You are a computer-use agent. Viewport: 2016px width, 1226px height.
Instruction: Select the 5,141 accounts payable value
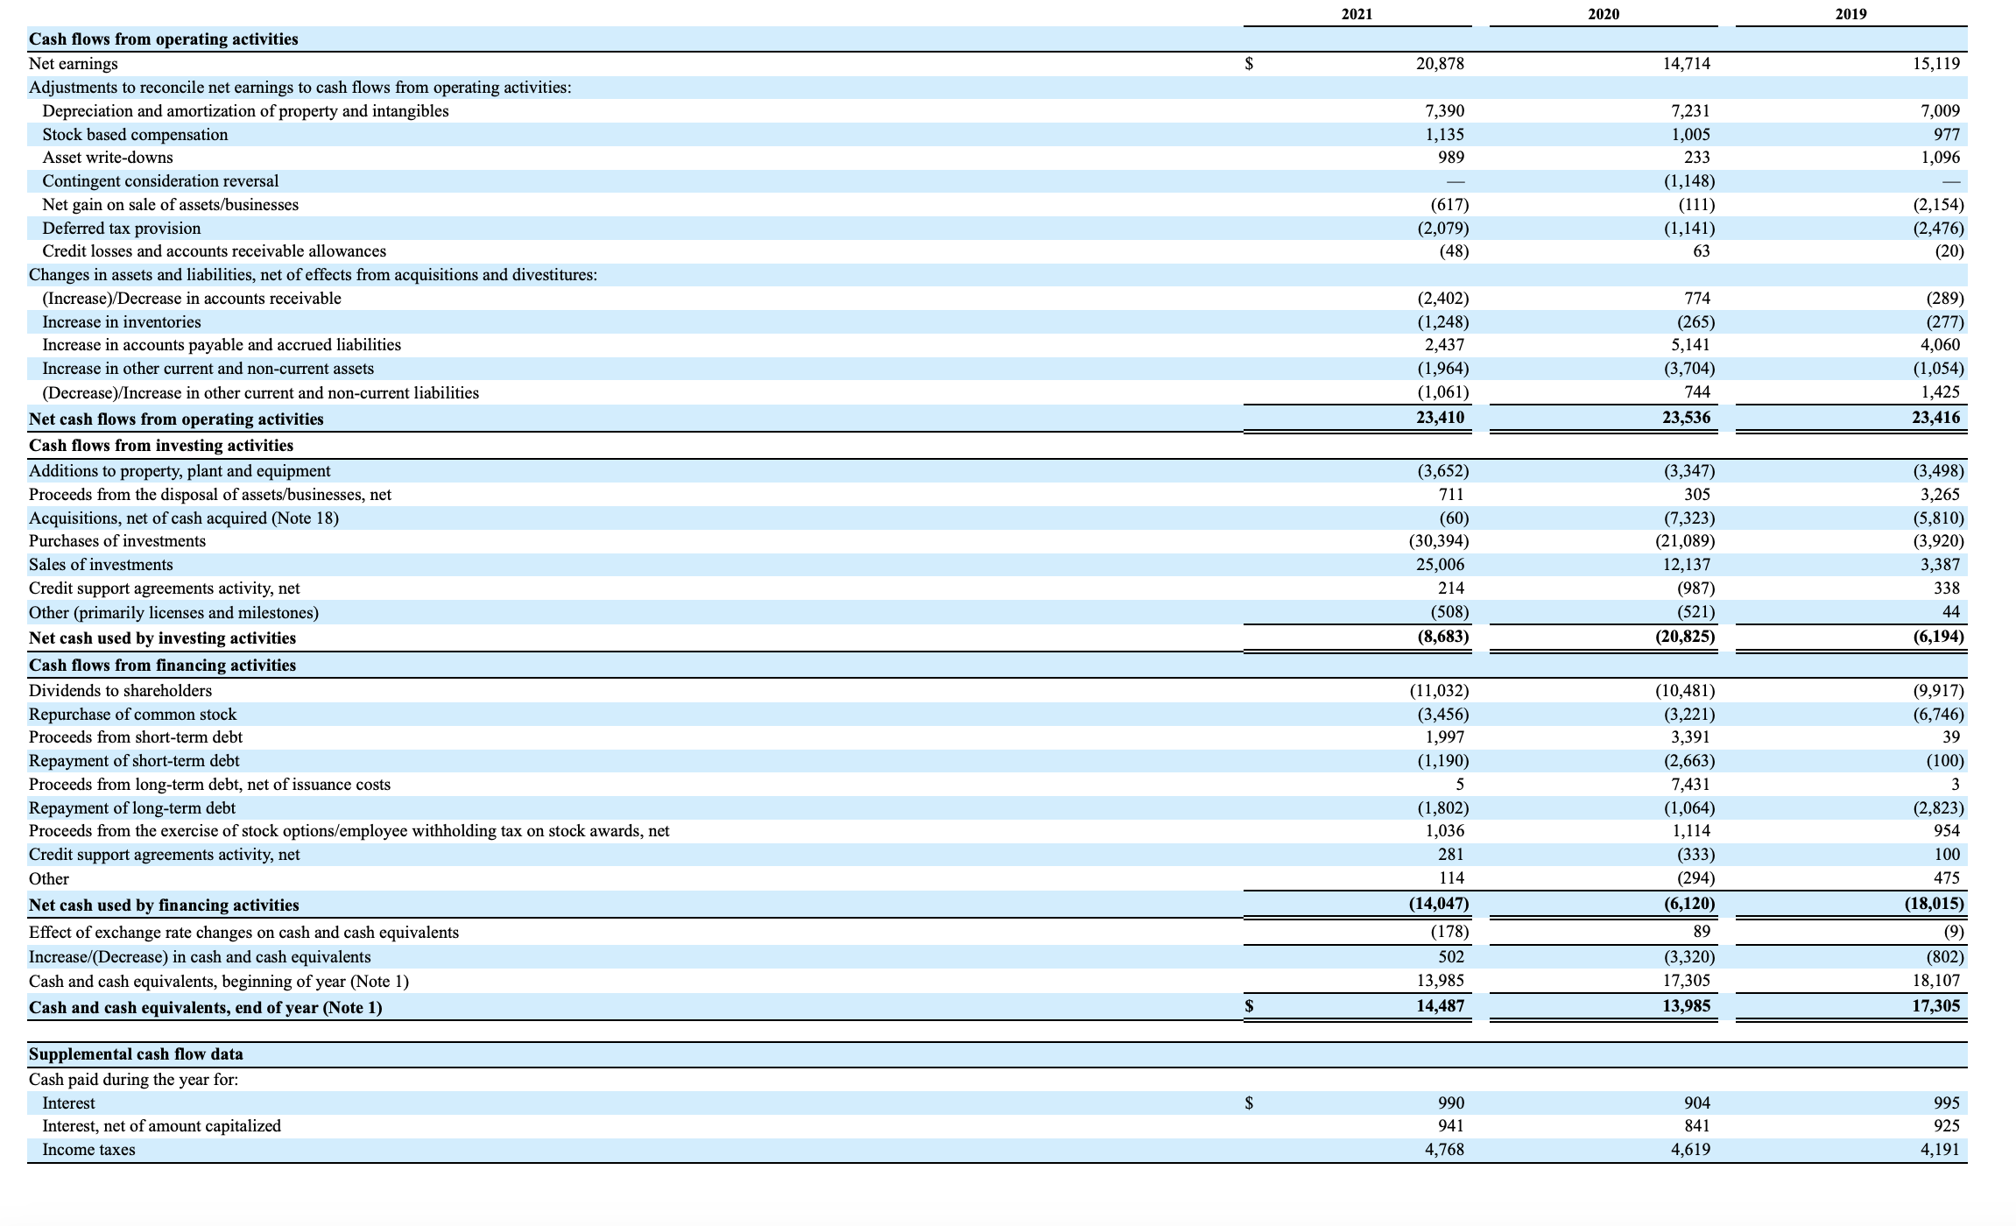(x=1691, y=345)
